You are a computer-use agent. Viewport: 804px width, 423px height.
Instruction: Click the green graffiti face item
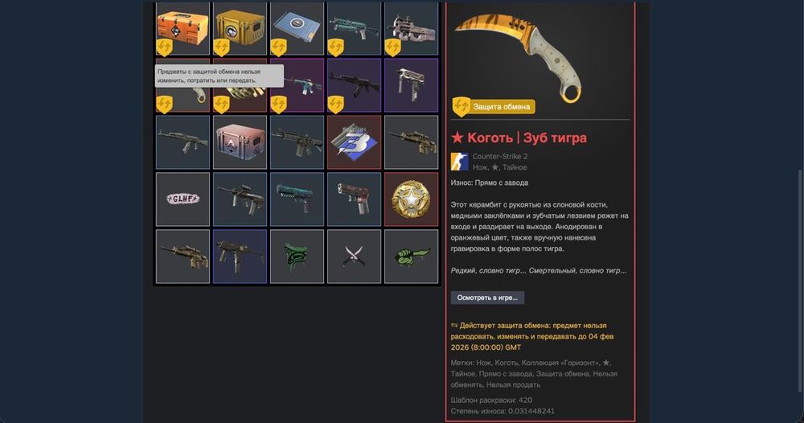coord(297,257)
